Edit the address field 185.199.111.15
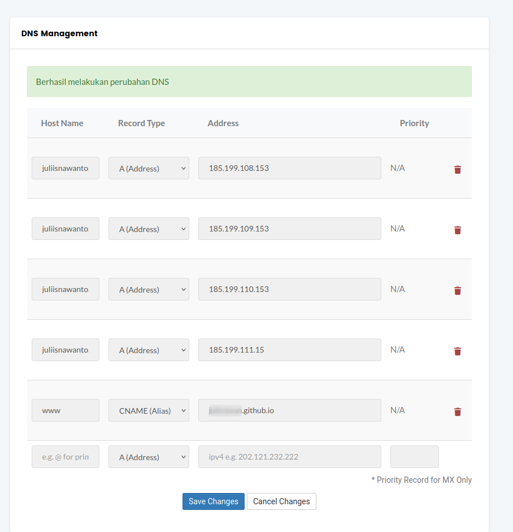 pos(289,350)
